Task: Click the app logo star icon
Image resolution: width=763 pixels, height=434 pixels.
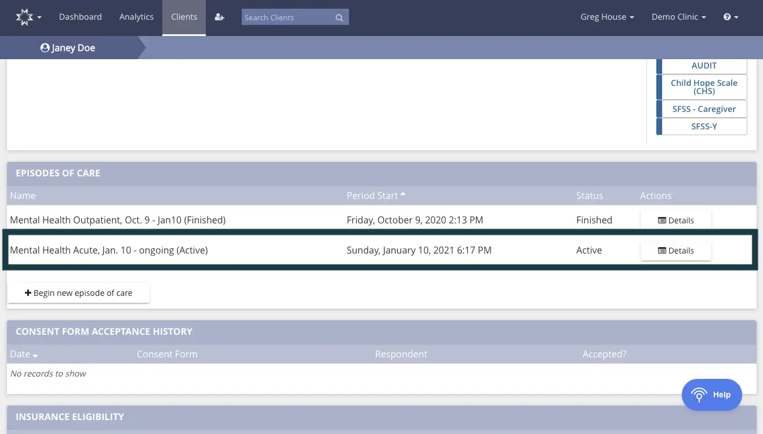Action: (23, 16)
